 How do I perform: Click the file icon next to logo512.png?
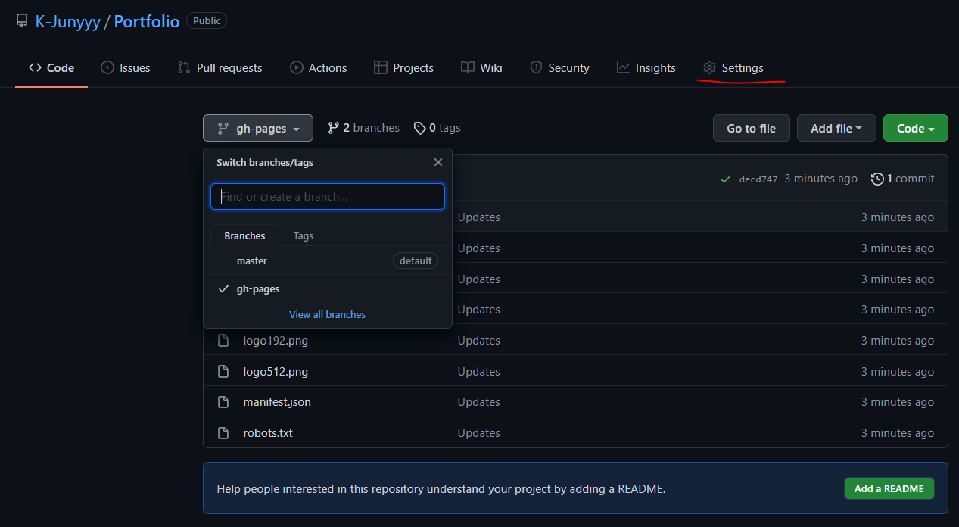tap(223, 372)
